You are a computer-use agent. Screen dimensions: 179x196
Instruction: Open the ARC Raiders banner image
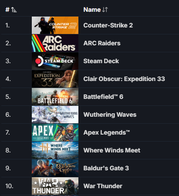[x=55, y=43]
